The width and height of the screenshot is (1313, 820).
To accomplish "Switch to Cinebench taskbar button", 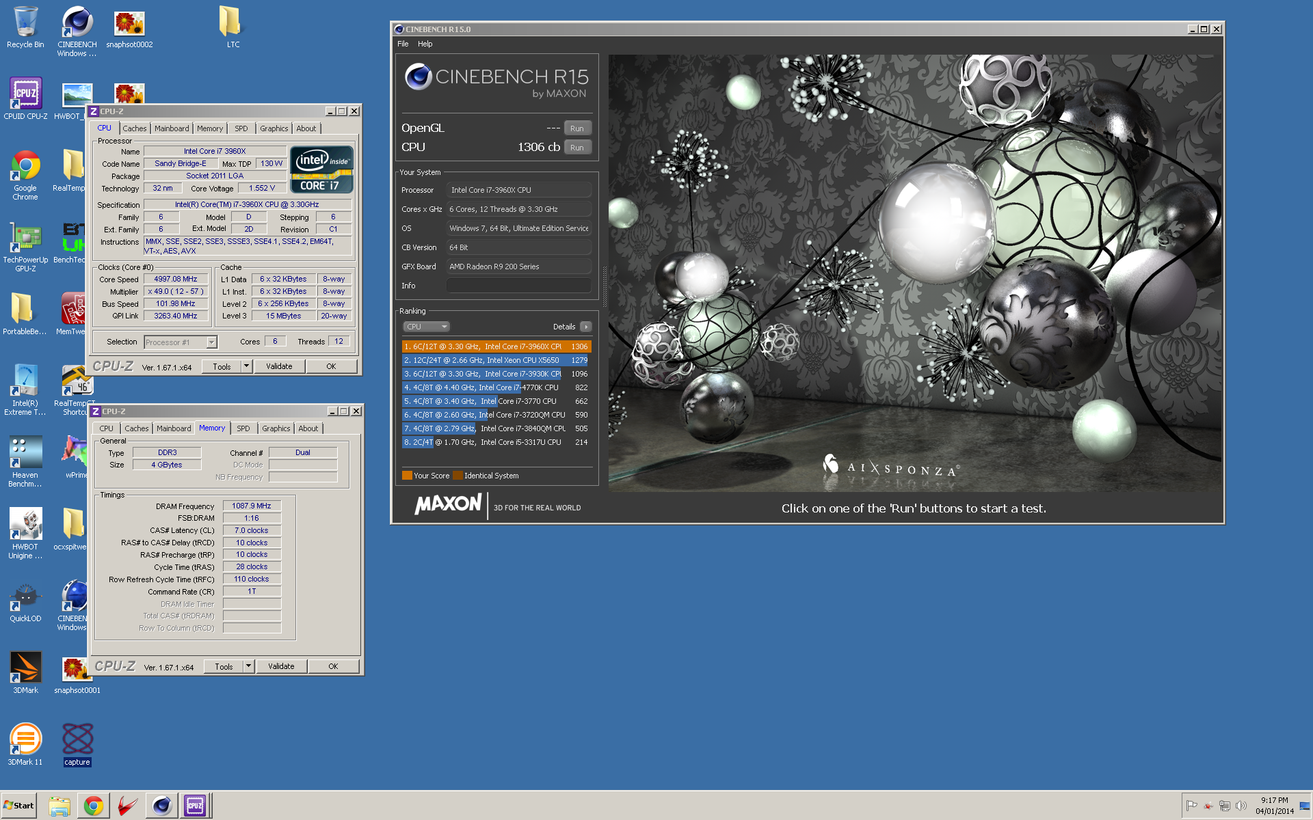I will pyautogui.click(x=161, y=806).
